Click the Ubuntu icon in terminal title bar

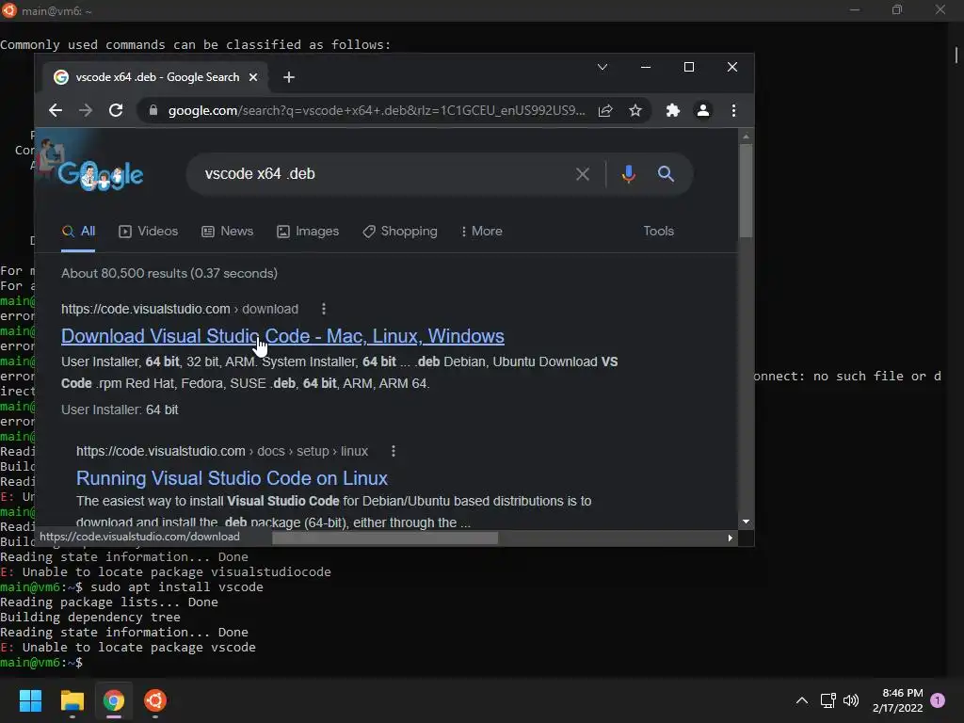click(9, 9)
